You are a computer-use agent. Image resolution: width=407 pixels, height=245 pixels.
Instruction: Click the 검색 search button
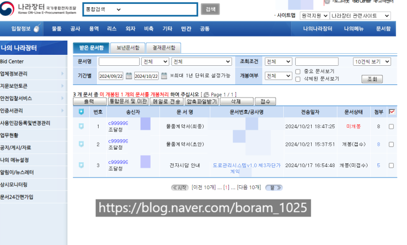[210, 9]
